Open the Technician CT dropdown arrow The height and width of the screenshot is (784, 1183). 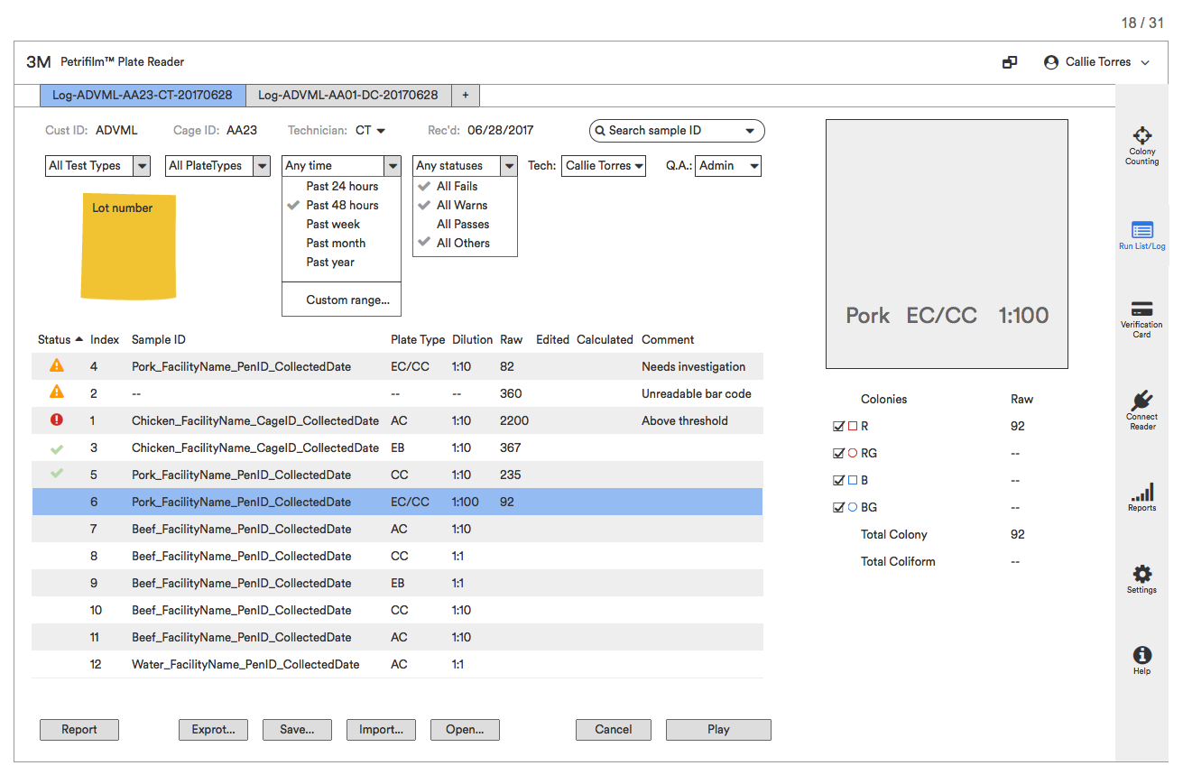tap(381, 131)
